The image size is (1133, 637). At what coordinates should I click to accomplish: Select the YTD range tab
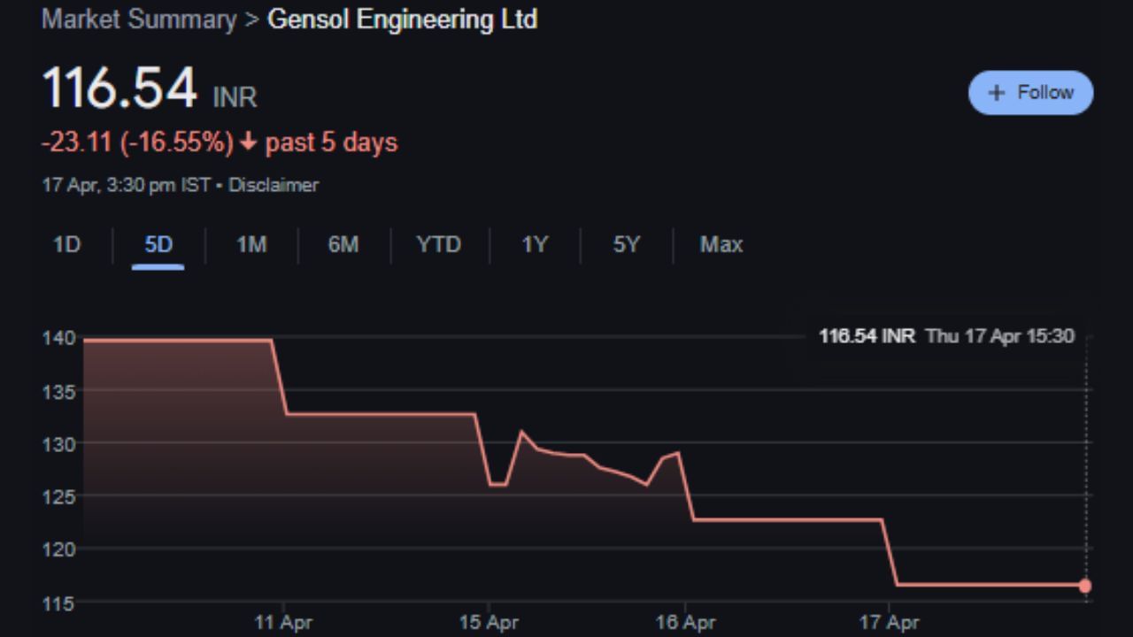[439, 245]
